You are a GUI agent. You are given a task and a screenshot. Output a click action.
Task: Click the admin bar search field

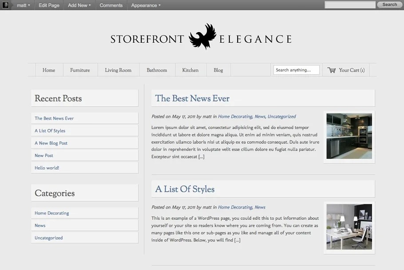point(350,5)
